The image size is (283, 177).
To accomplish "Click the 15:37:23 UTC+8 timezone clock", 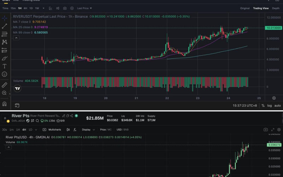I will click(x=244, y=105).
